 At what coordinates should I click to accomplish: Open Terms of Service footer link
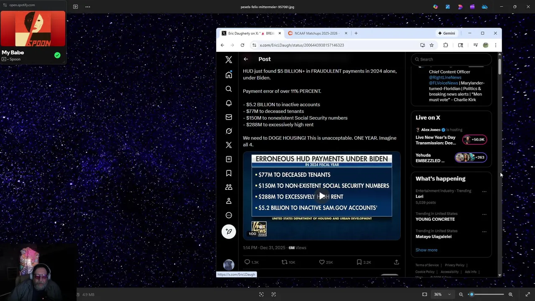click(427, 265)
